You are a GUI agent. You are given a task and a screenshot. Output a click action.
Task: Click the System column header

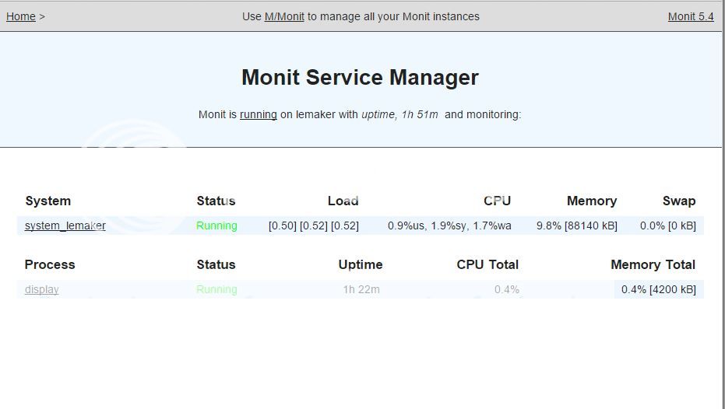(x=48, y=201)
